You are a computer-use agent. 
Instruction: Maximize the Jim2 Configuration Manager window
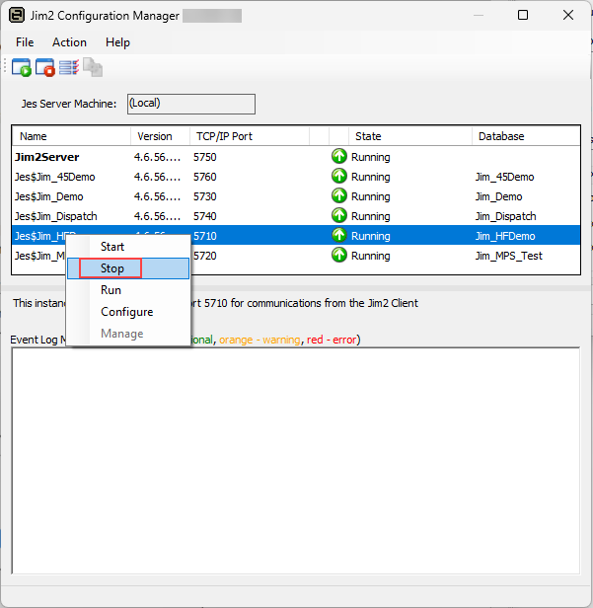(x=523, y=15)
